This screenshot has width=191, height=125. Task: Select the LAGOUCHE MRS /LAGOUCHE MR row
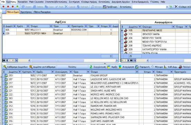[97, 79]
